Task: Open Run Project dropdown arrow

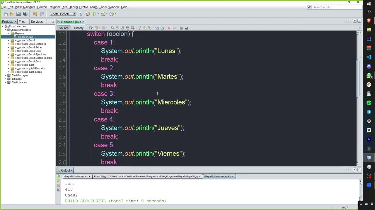Action: [x=98, y=14]
